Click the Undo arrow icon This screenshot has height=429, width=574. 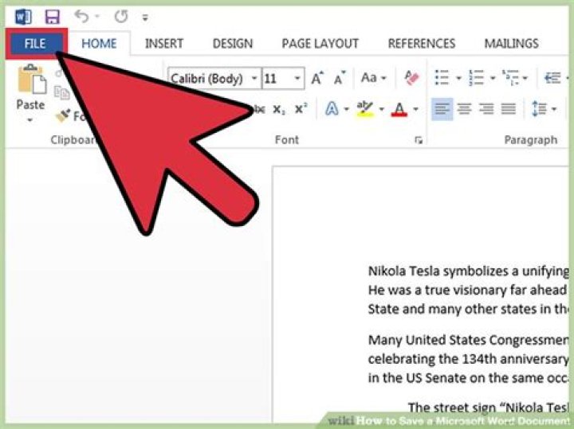(81, 17)
